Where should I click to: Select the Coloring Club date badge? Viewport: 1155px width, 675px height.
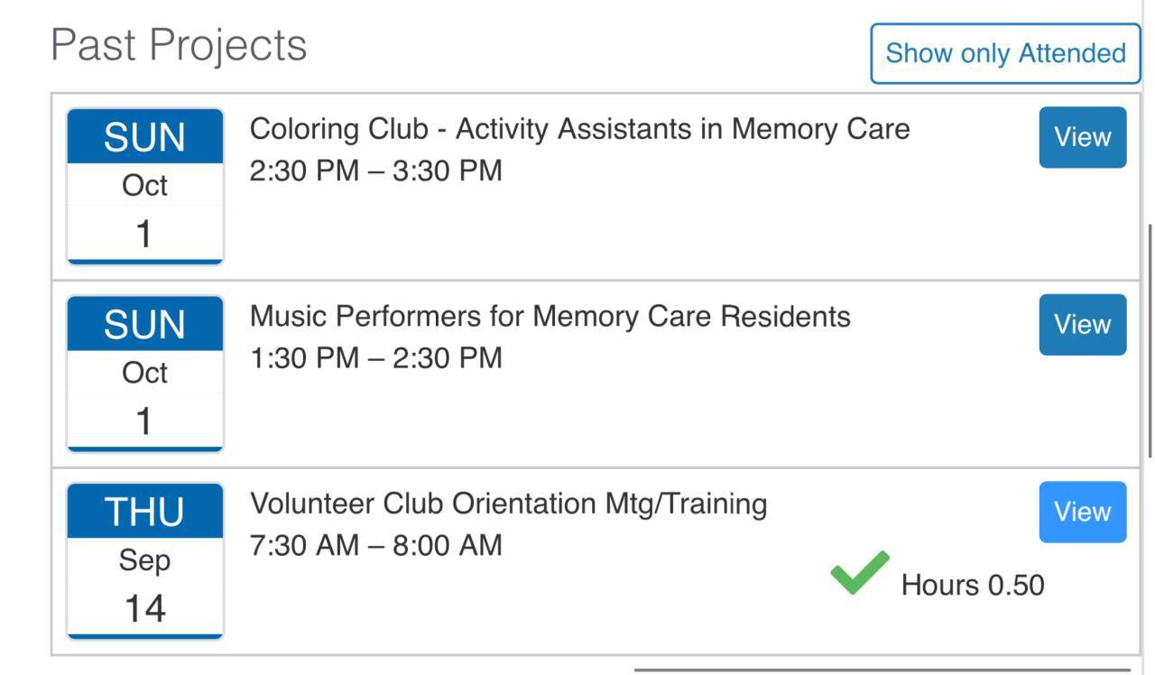coord(144,187)
